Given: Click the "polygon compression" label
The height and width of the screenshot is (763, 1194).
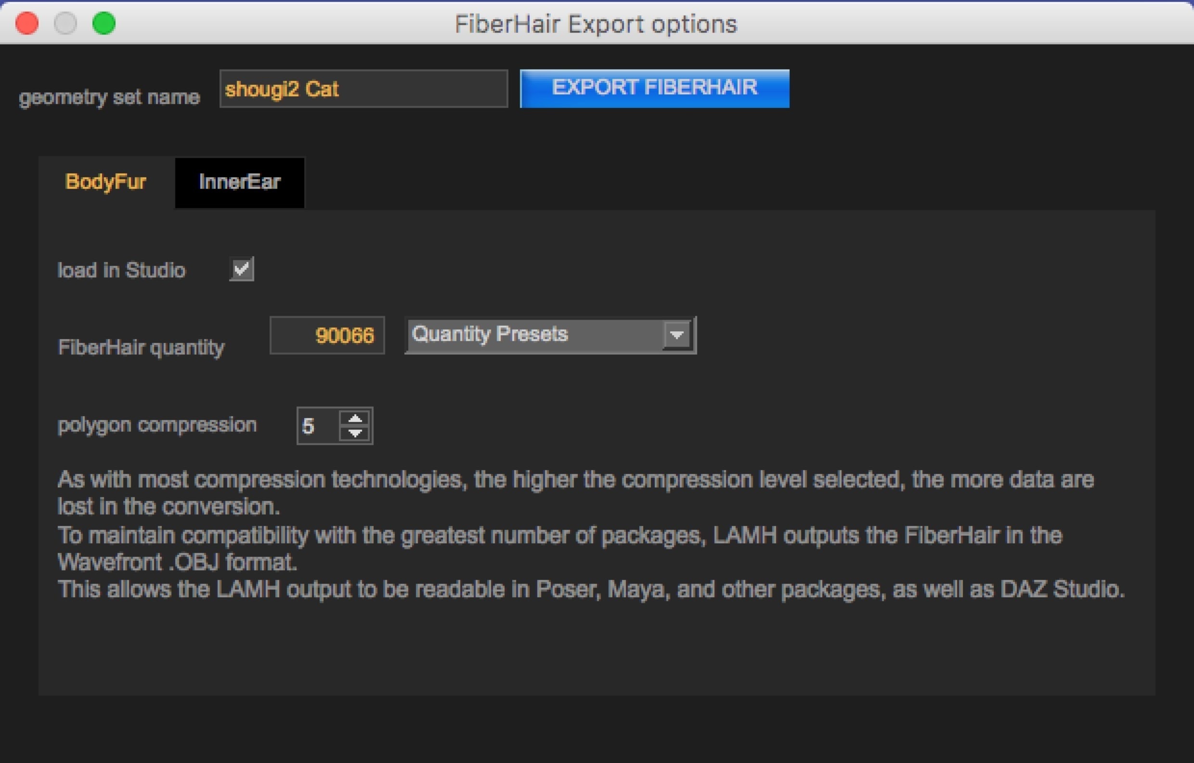Looking at the screenshot, I should click(x=157, y=425).
